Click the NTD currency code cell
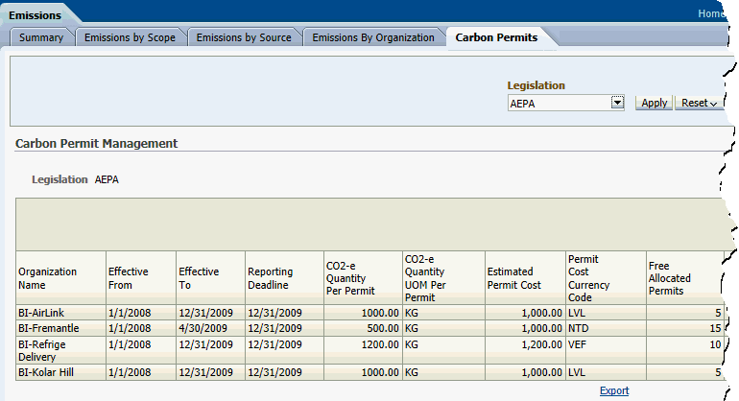 tap(607, 328)
